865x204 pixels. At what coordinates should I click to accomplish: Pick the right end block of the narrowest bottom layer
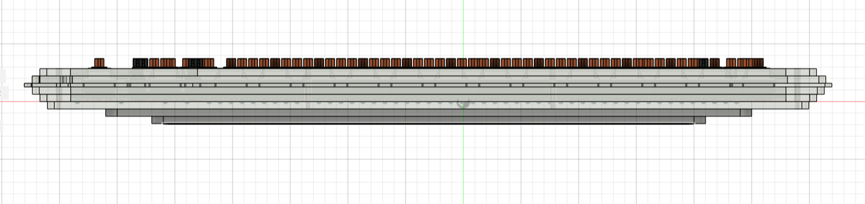pos(699,119)
